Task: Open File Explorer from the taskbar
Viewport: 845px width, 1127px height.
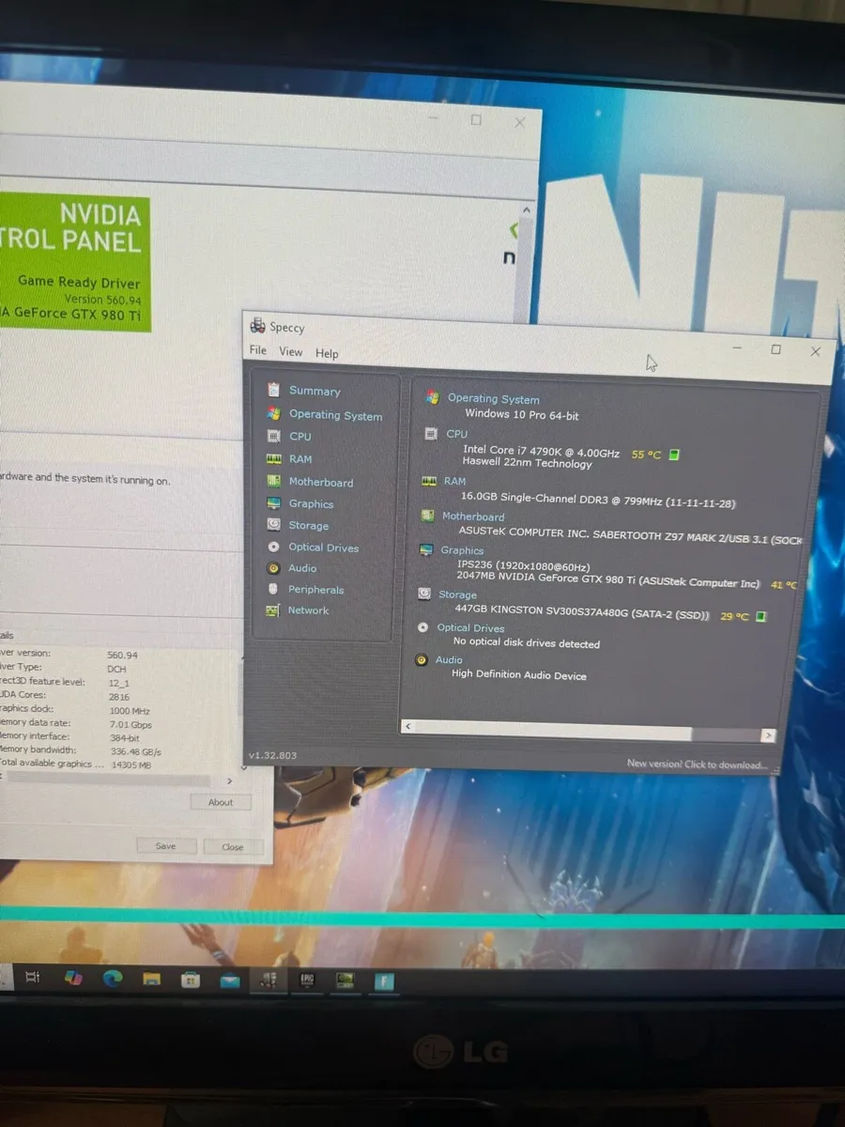Action: coord(151,979)
